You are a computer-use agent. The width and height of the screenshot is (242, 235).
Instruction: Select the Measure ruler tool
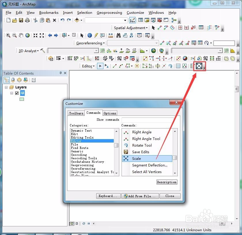(x=111, y=35)
